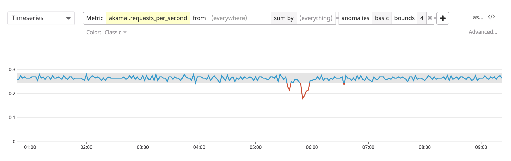Image resolution: width=511 pixels, height=161 pixels.
Task: Click the + add function button
Action: (443, 18)
